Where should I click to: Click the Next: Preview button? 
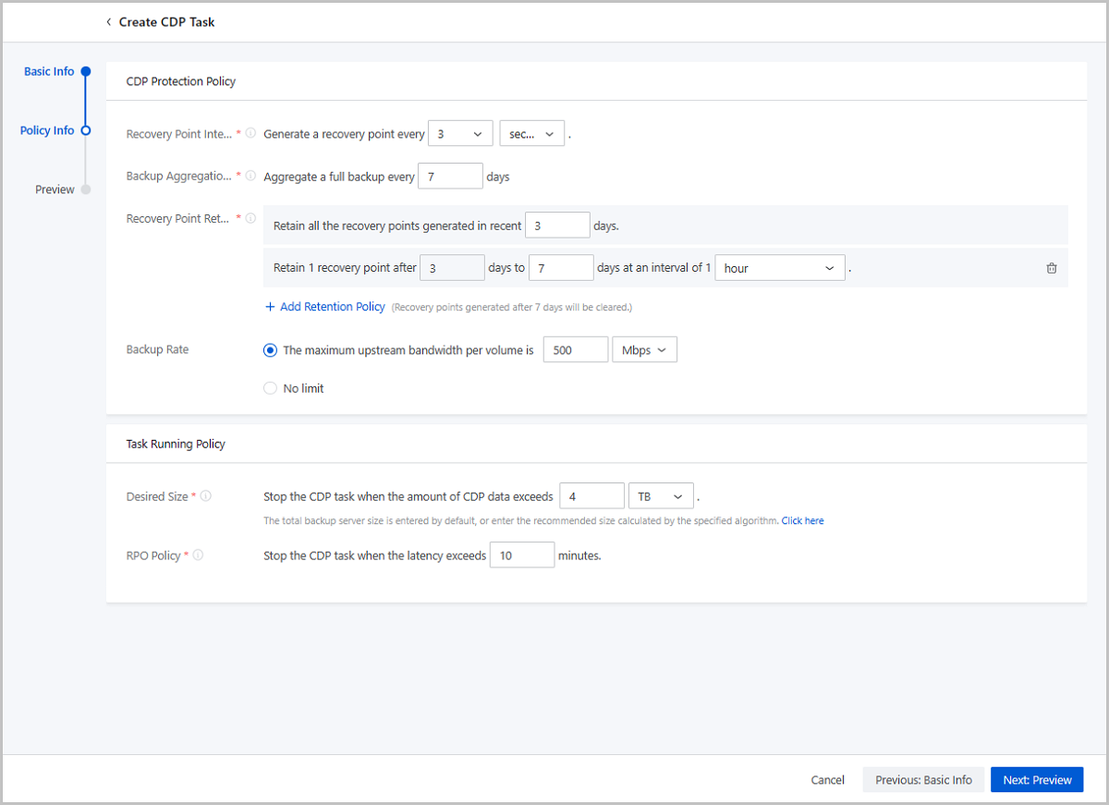click(1036, 780)
